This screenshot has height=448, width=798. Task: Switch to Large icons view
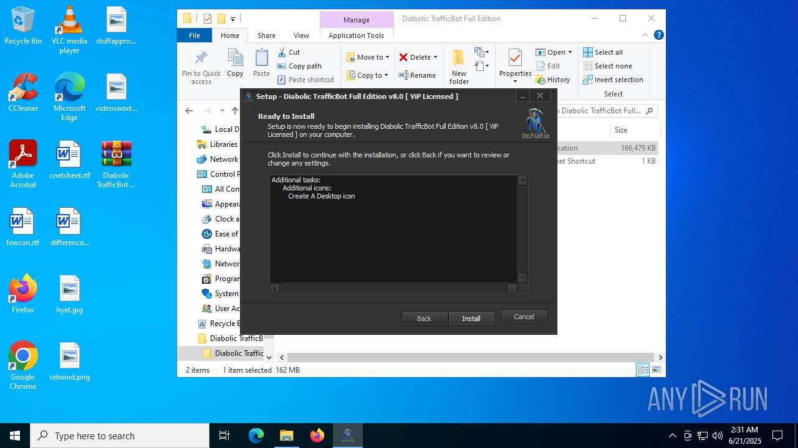point(656,370)
